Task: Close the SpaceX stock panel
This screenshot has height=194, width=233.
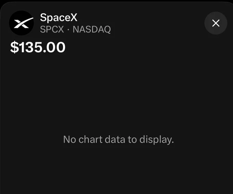Action: (216, 23)
